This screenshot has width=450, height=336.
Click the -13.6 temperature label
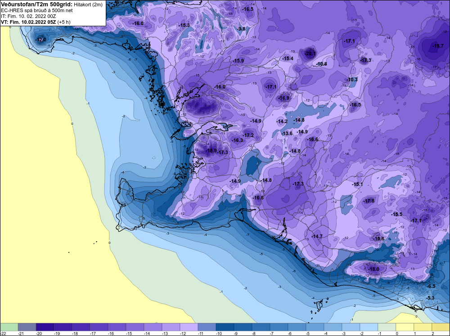tap(287, 133)
